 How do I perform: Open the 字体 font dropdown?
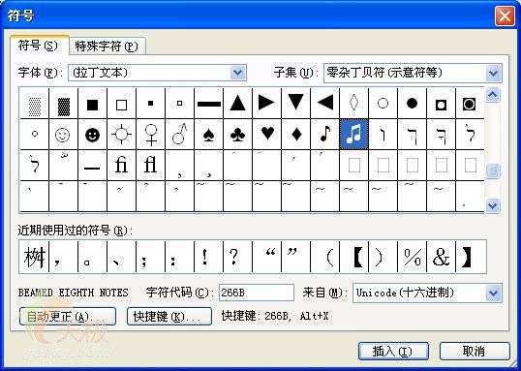pyautogui.click(x=238, y=73)
